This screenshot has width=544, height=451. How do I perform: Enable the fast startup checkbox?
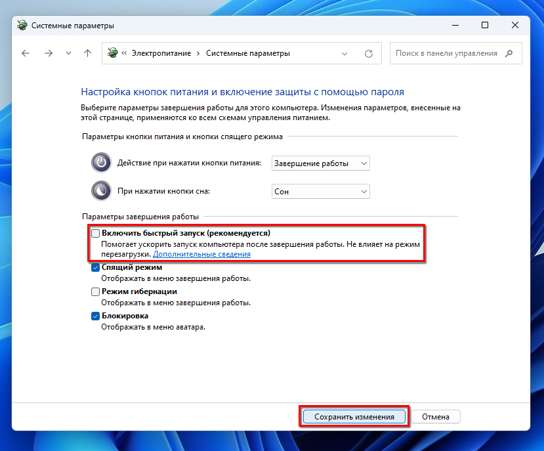[x=96, y=233]
